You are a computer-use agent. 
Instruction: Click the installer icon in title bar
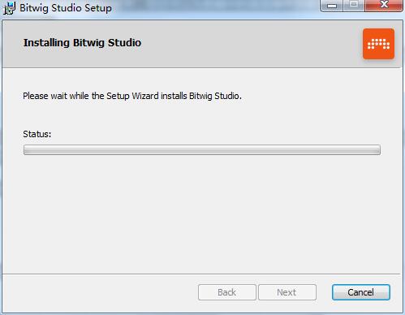pyautogui.click(x=9, y=8)
